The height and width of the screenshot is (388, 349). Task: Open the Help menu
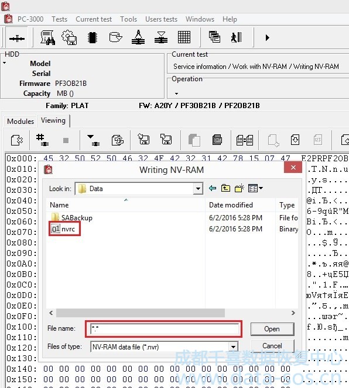230,19
